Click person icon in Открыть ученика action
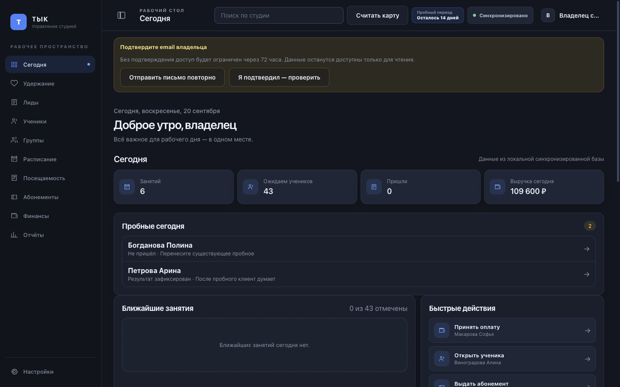 [x=442, y=359]
